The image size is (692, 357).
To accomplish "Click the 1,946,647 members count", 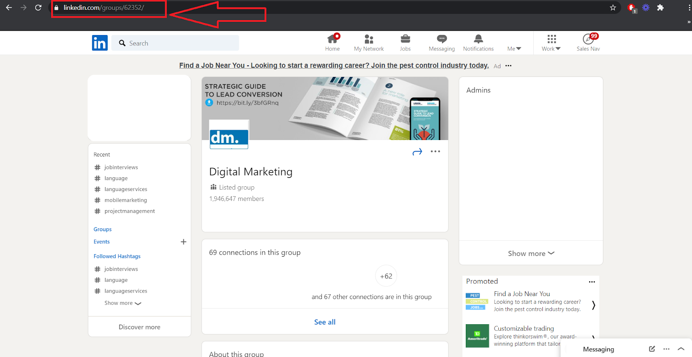I will (x=237, y=199).
